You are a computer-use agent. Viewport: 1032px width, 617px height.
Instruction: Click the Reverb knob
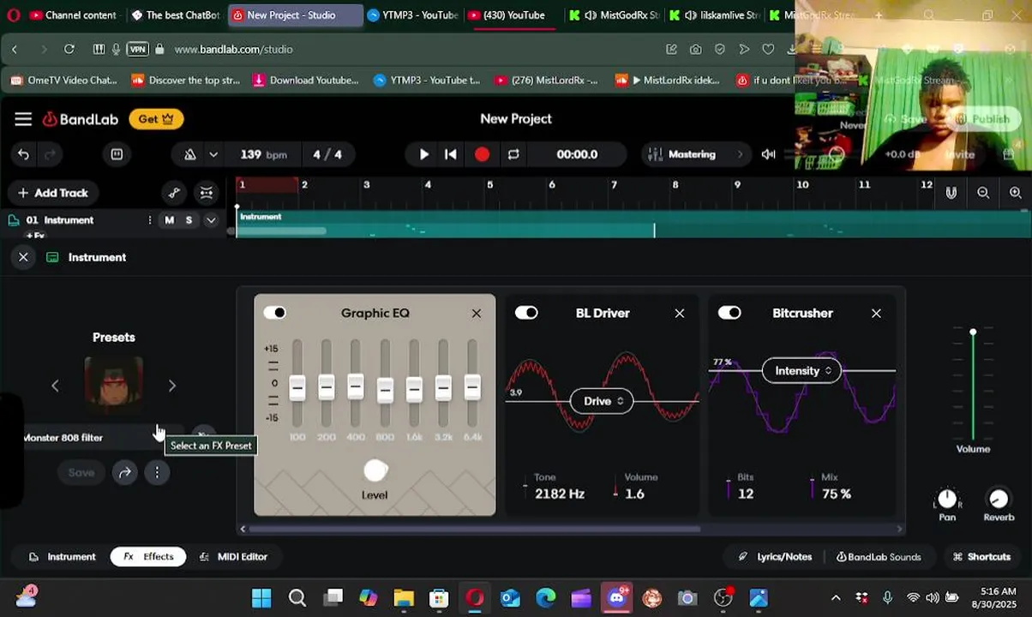999,499
